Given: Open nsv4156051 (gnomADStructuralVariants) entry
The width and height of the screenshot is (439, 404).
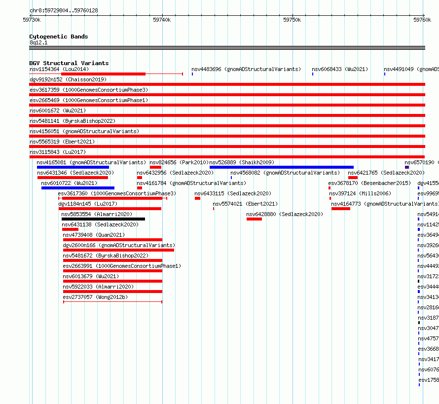Looking at the screenshot, I should coord(84,131).
